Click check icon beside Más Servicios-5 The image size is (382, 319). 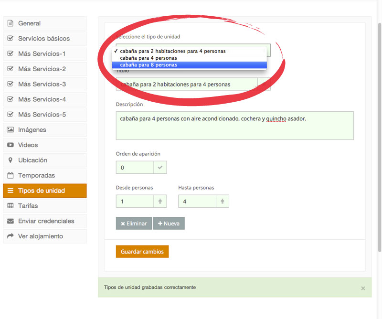click(x=10, y=114)
